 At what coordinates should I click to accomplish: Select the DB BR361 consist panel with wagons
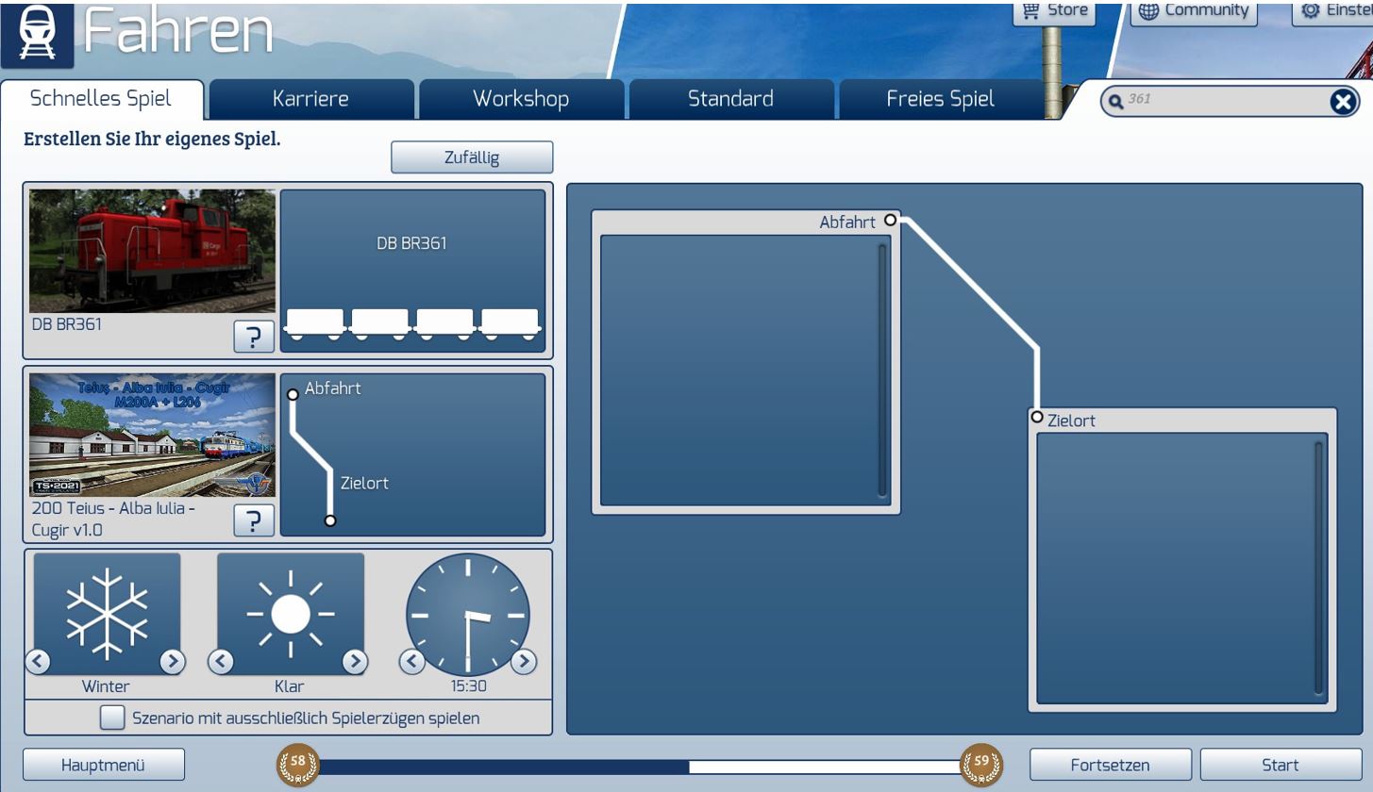coord(412,271)
